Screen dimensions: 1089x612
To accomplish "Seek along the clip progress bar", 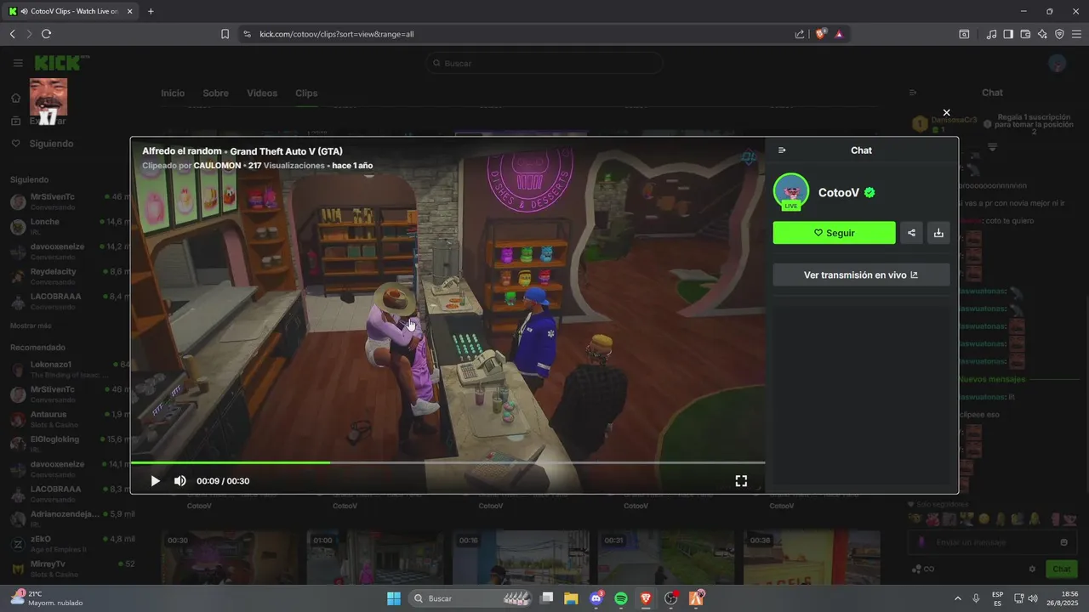I will [x=448, y=462].
